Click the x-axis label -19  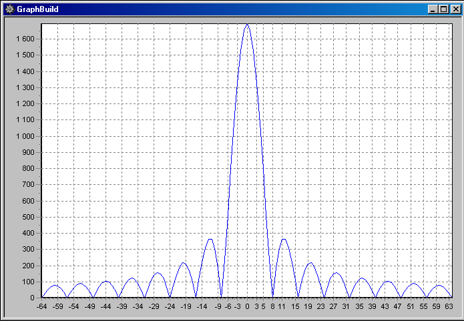pyautogui.click(x=186, y=306)
